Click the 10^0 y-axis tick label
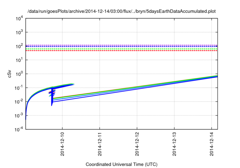240x168 pixels. [x=19, y=74]
